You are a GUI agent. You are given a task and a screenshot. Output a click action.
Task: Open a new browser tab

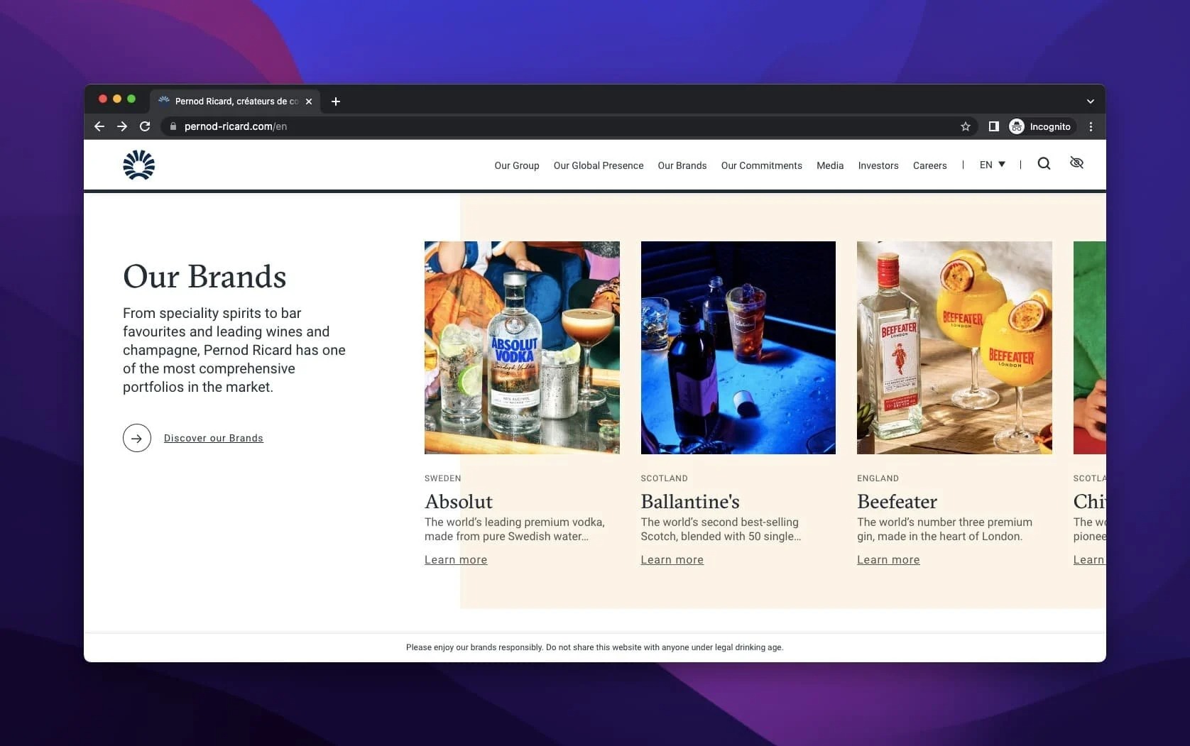tap(336, 102)
